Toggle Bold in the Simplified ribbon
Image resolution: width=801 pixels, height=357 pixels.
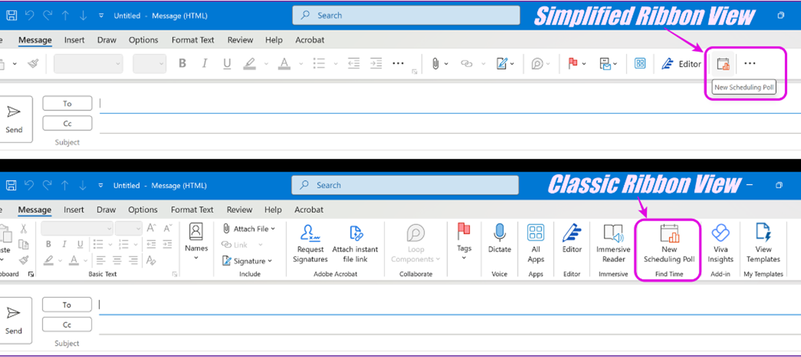[182, 63]
